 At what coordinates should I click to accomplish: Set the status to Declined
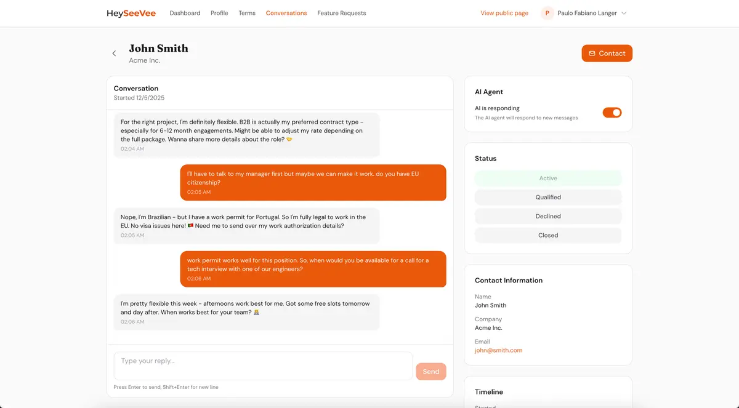547,216
